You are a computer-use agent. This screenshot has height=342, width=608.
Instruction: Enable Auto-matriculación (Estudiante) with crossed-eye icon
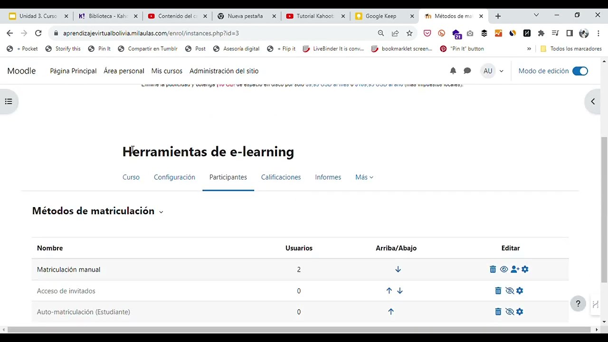[x=510, y=312]
